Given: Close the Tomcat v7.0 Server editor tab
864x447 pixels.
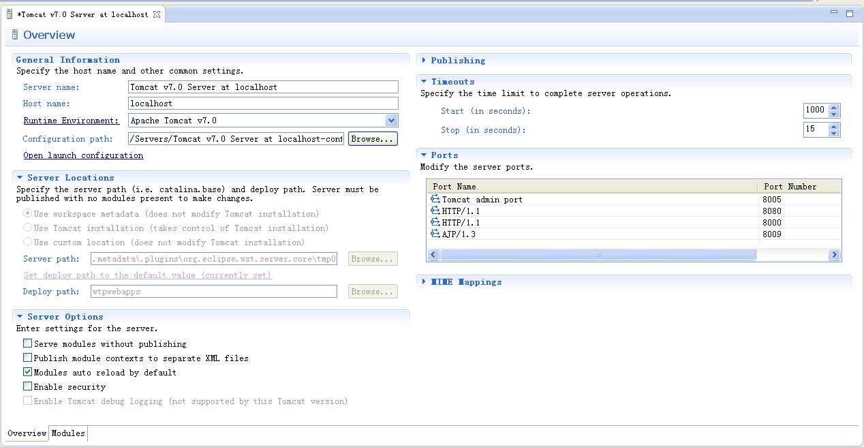Looking at the screenshot, I should tap(156, 14).
